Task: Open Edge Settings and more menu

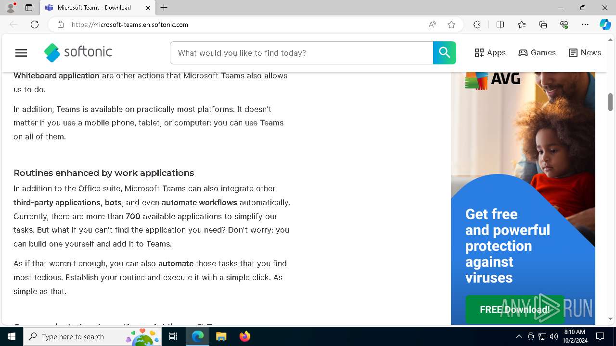Action: pyautogui.click(x=585, y=25)
